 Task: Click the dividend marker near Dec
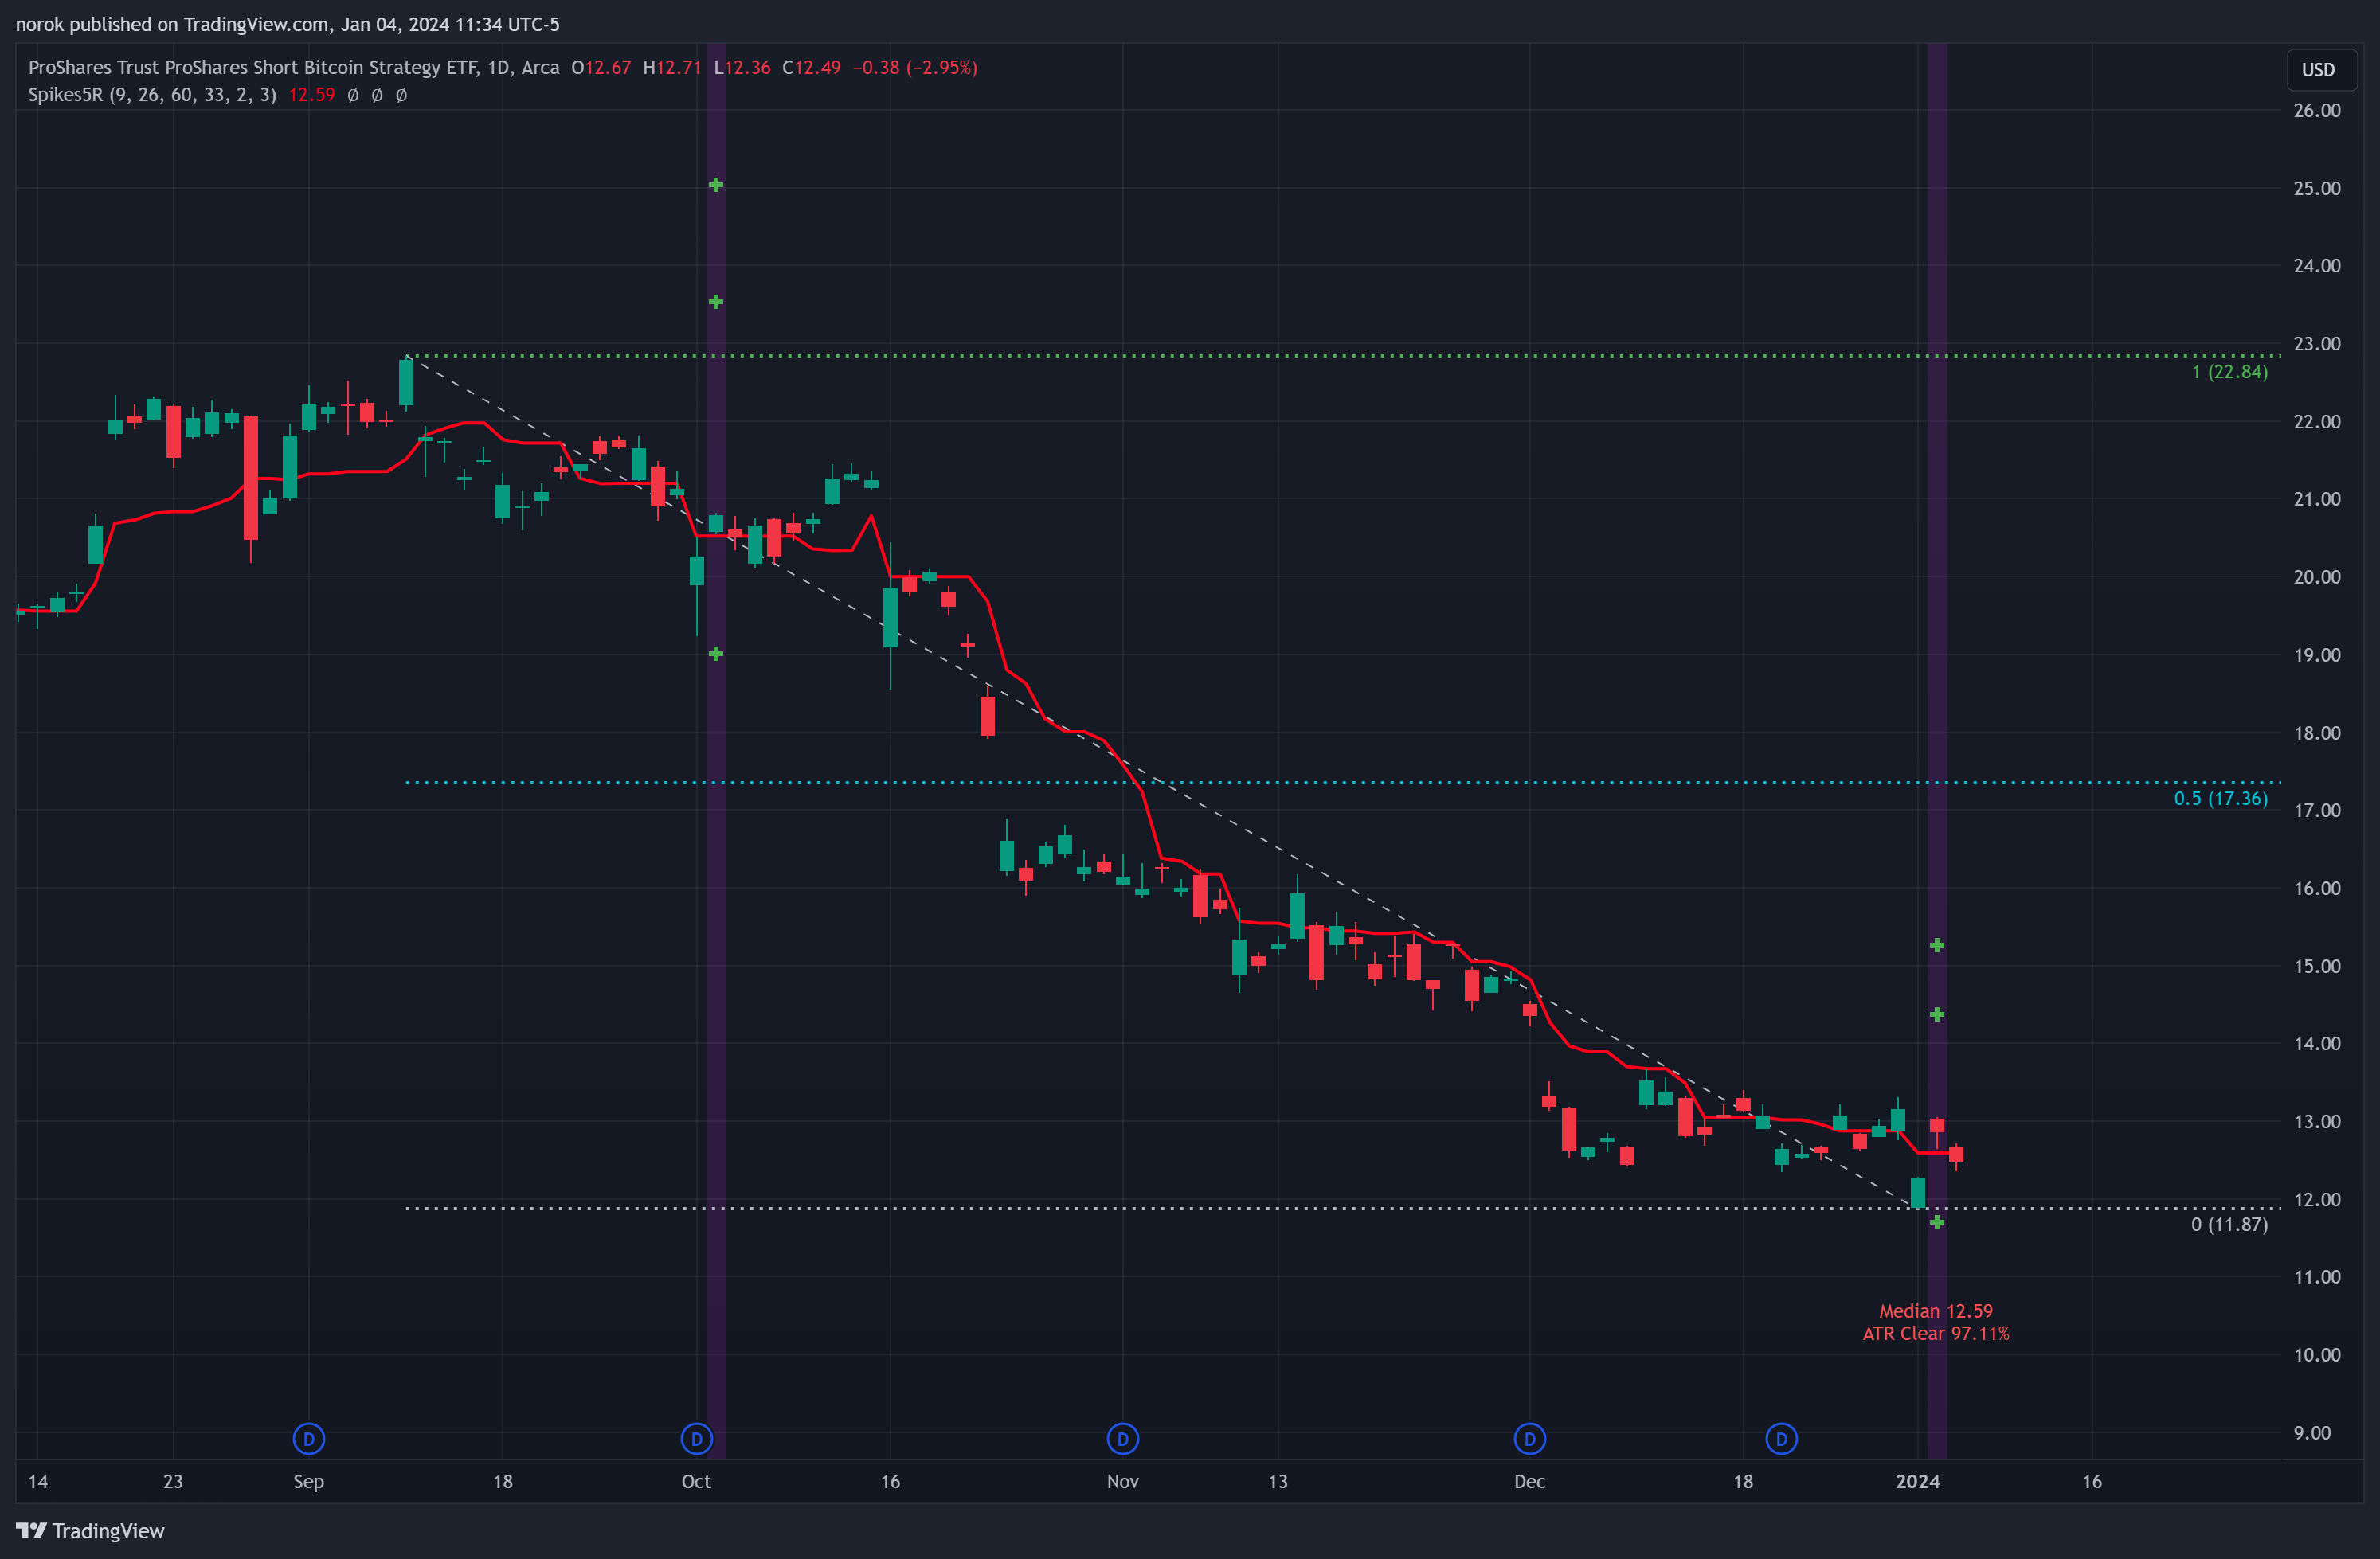(x=1530, y=1439)
